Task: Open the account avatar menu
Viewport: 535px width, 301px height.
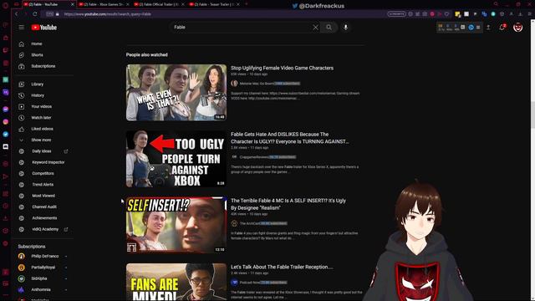Action: 518,28
